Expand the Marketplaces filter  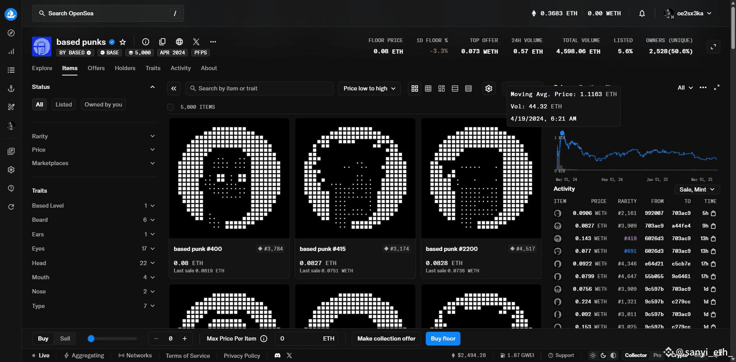click(94, 163)
